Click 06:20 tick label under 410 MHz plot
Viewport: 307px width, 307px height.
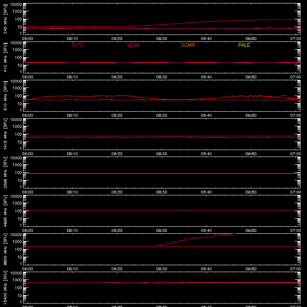click(x=117, y=77)
